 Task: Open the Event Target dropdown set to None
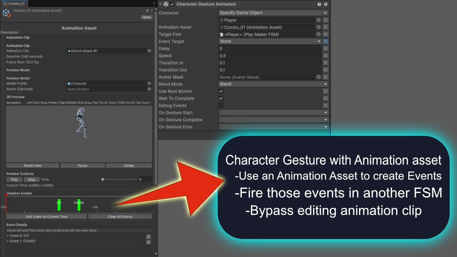(x=270, y=42)
